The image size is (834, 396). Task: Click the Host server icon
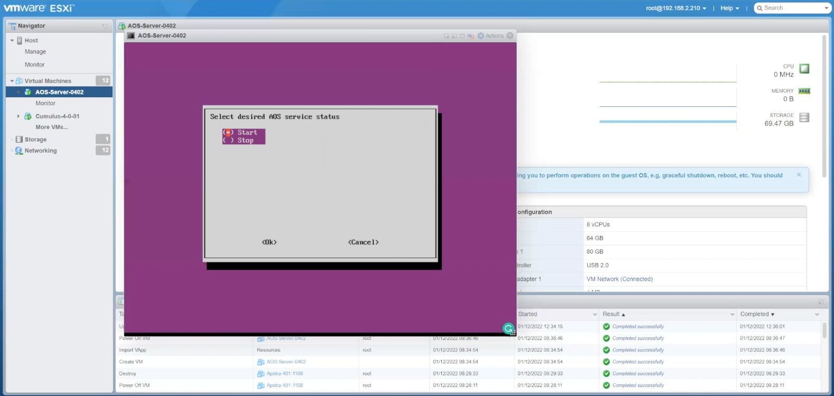pos(20,41)
